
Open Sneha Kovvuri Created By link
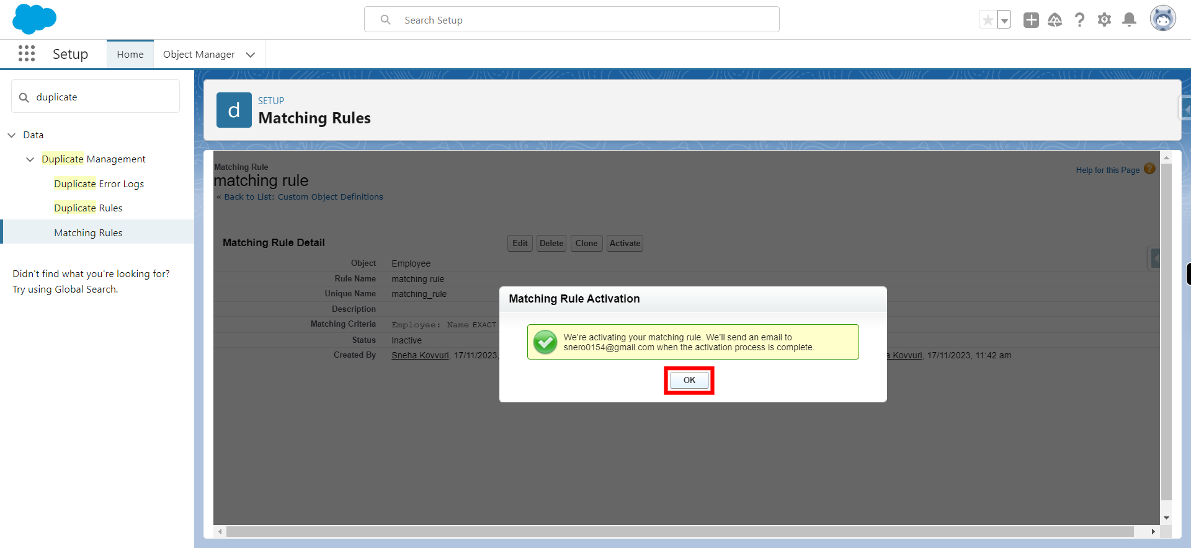[x=420, y=355]
